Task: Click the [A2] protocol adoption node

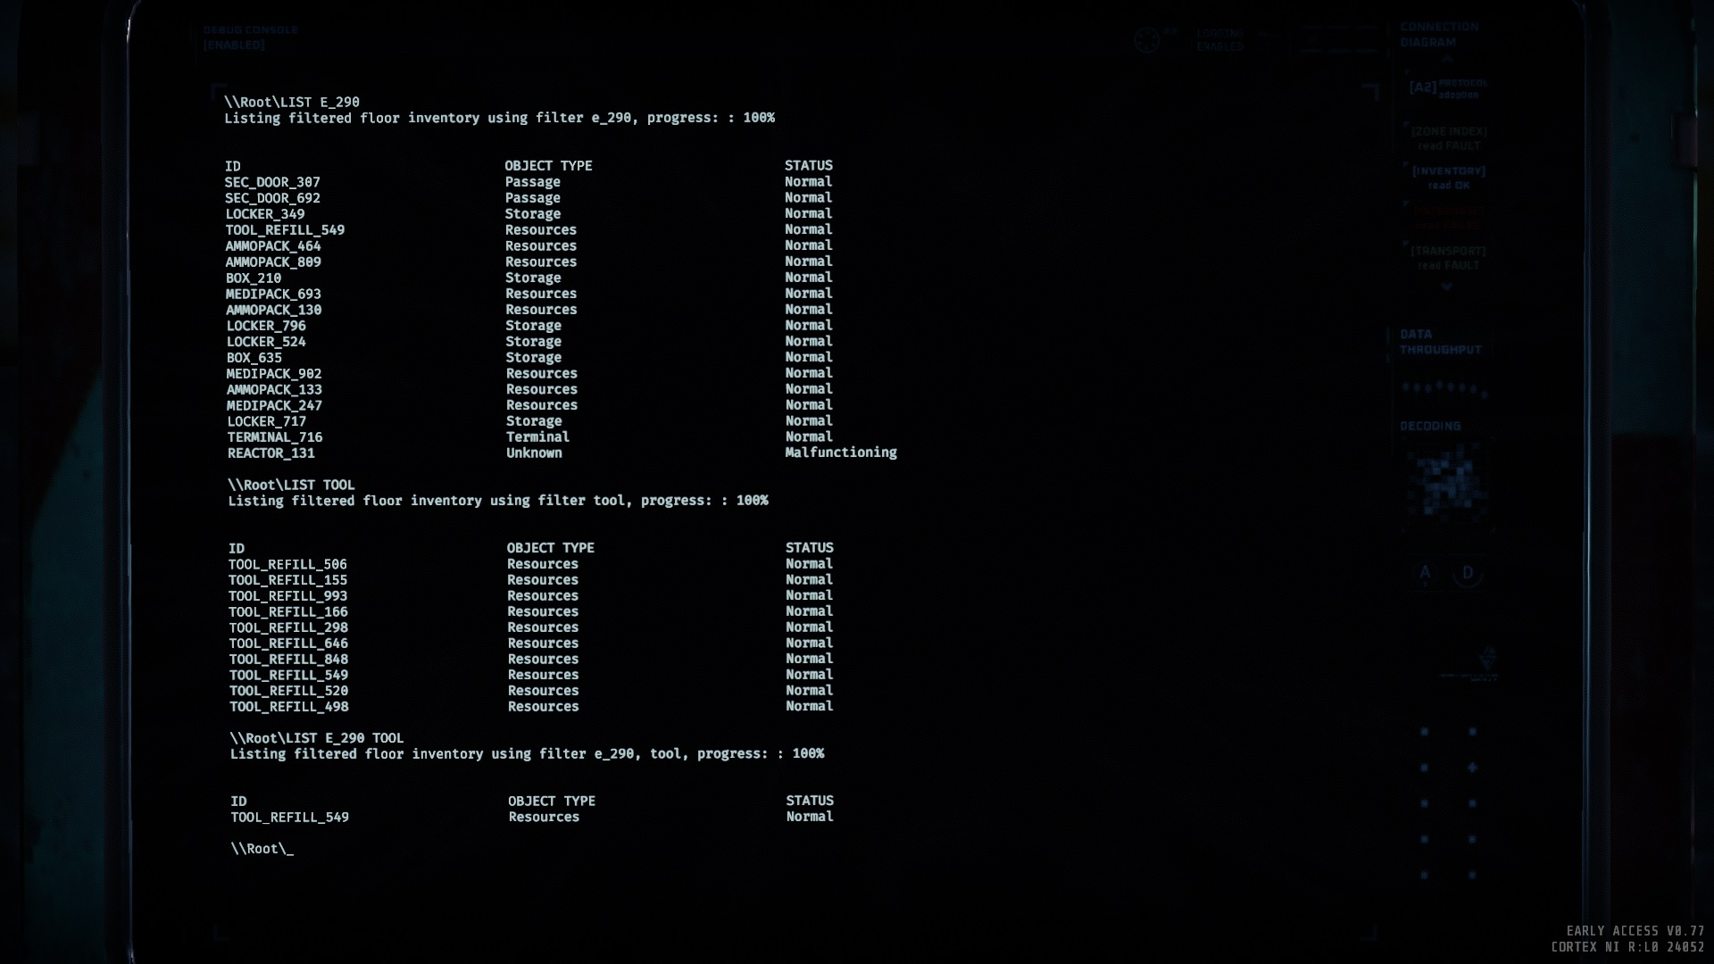Action: (1447, 87)
